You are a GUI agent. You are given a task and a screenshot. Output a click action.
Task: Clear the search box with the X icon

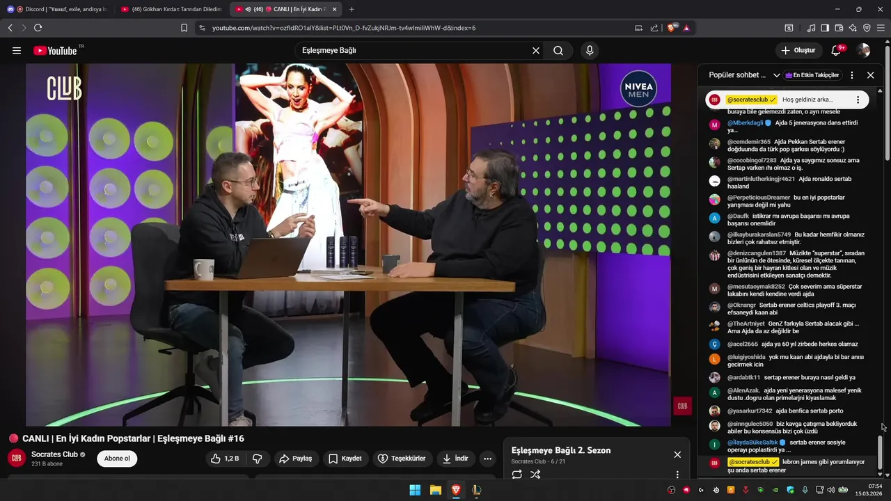(x=536, y=51)
